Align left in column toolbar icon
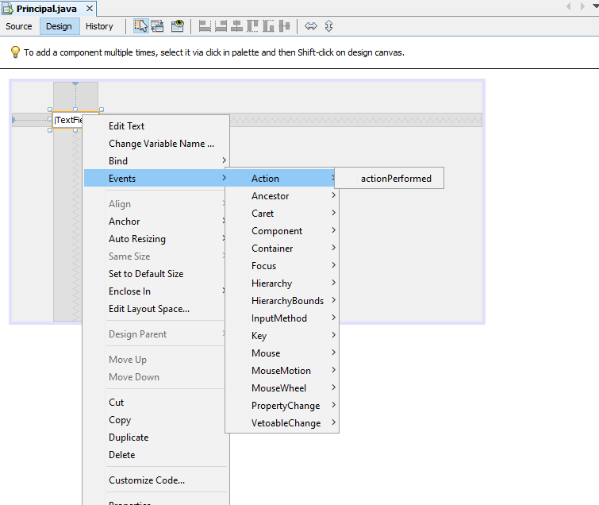 (x=205, y=26)
